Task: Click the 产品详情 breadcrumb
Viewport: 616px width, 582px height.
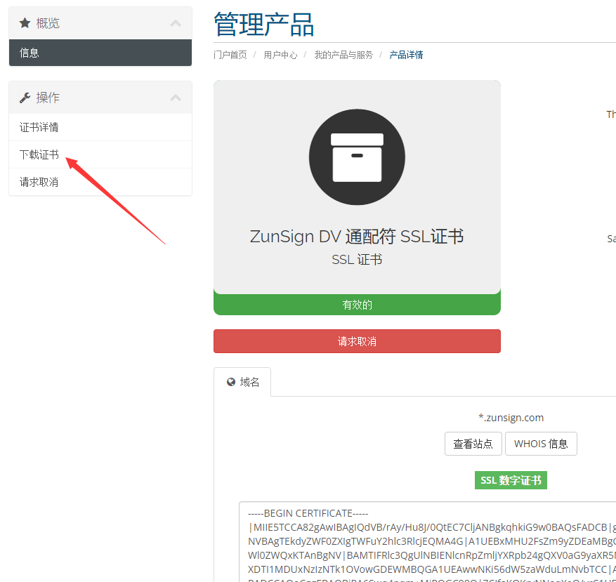Action: (x=406, y=55)
